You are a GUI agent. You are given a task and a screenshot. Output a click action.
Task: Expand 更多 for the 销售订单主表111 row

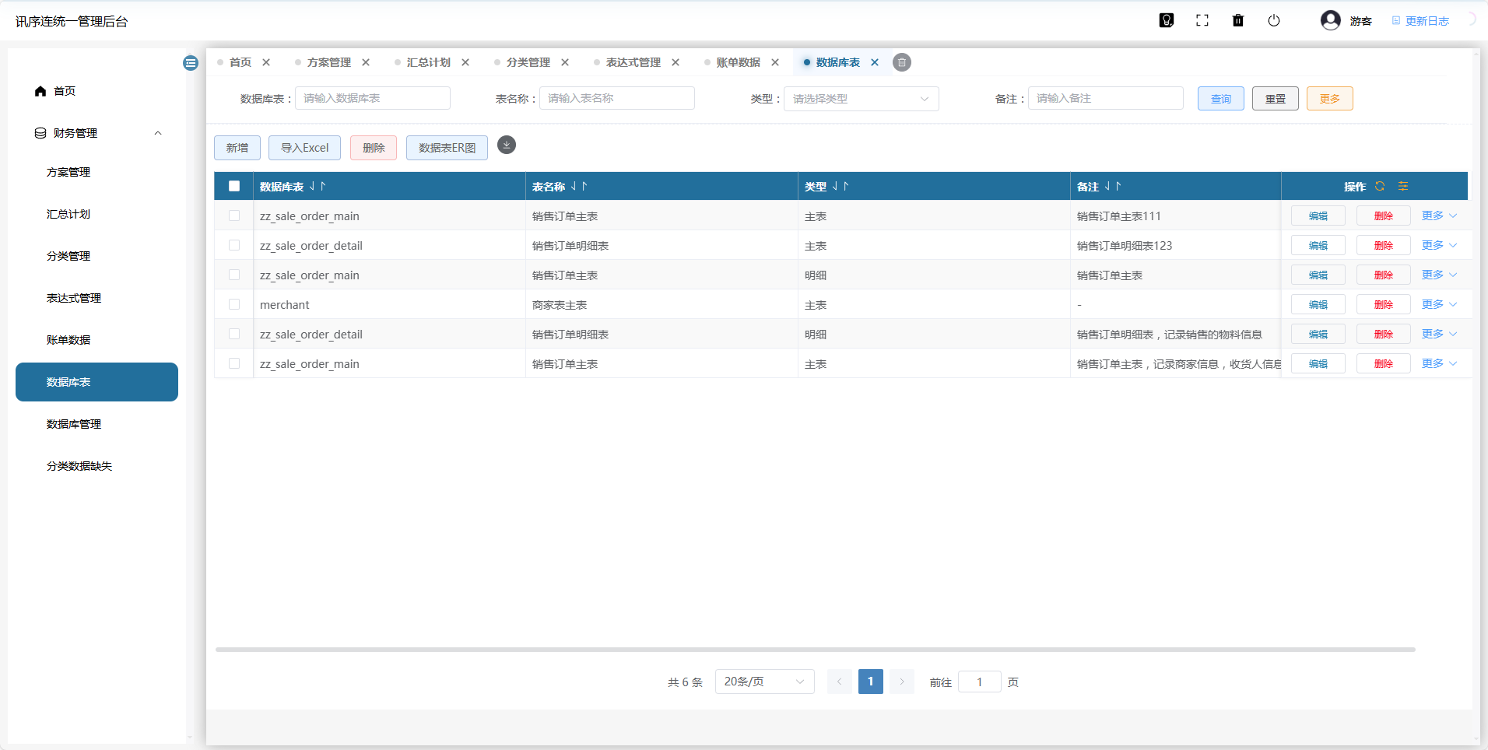pyautogui.click(x=1440, y=216)
